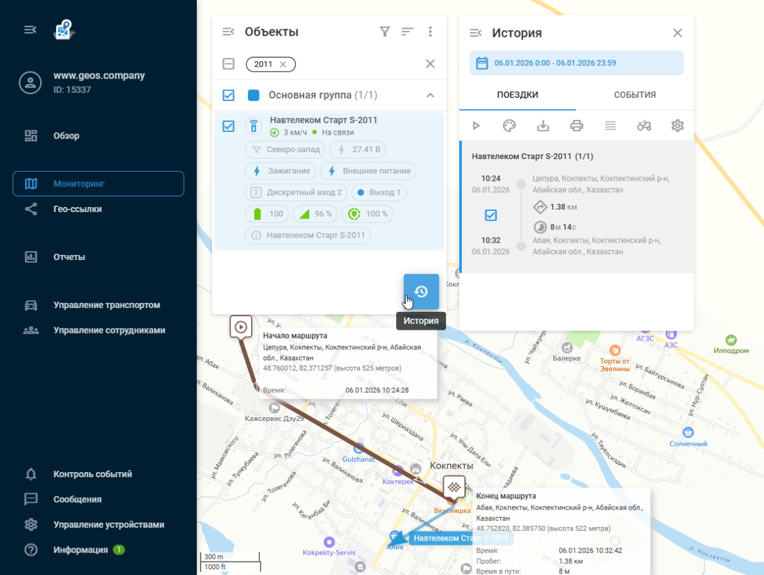
Task: Uncheck the 10:24–10:32 trip checkbox
Action: tap(491, 215)
